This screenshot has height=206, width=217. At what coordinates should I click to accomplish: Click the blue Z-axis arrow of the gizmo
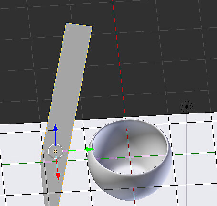(x=55, y=128)
